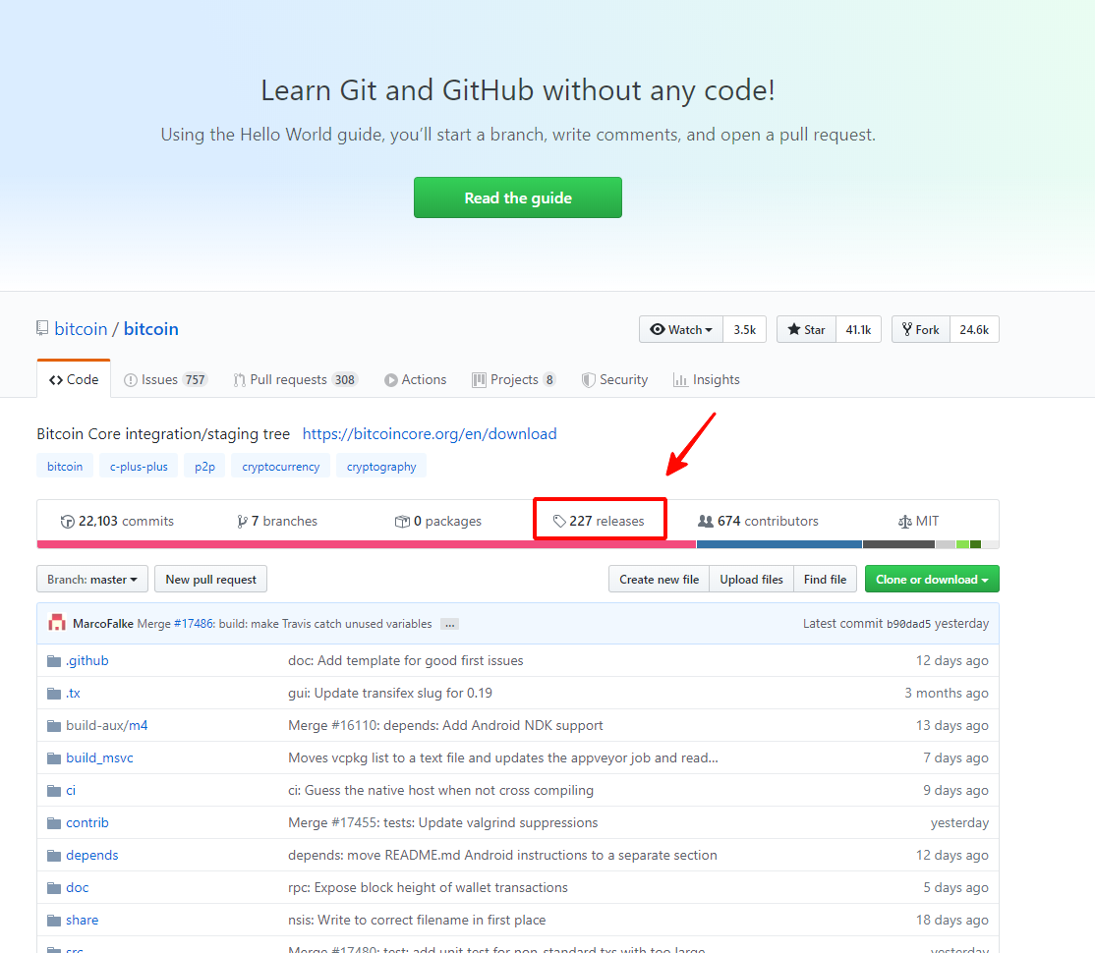Viewport: 1095px width, 953px height.
Task: Click the depends folder icon
Action: [54, 856]
